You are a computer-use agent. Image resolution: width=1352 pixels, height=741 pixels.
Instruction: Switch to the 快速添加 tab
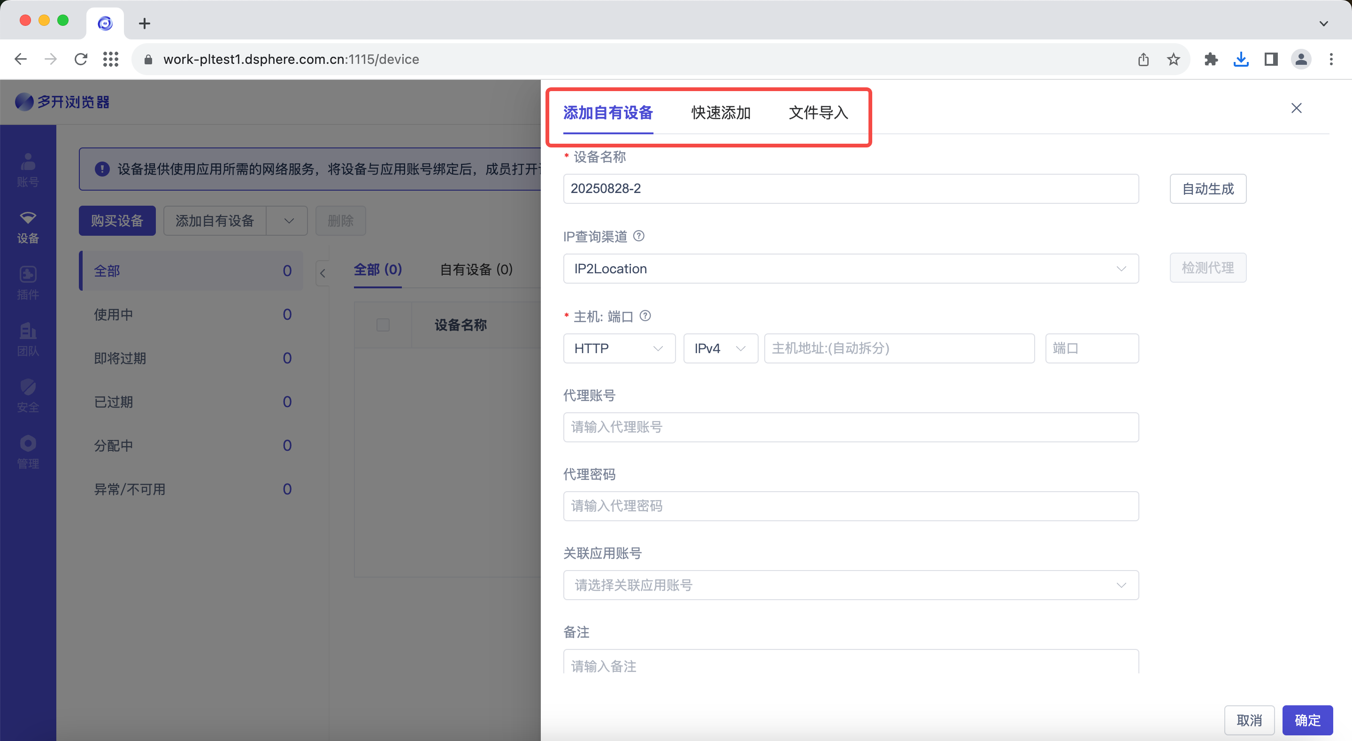coord(721,112)
